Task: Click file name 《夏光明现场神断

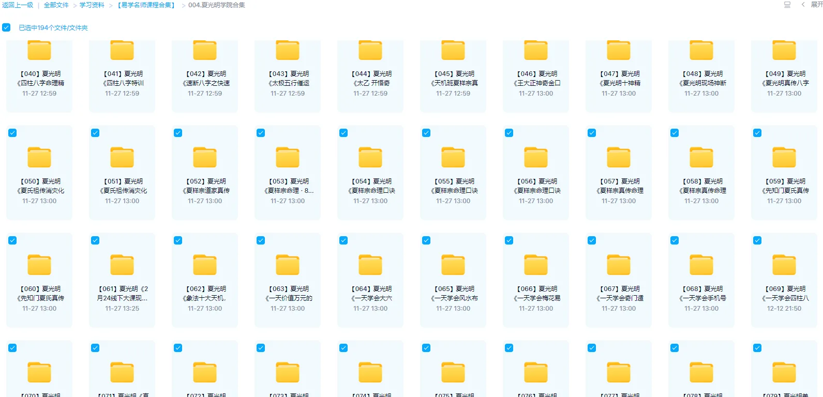Action: coord(702,83)
